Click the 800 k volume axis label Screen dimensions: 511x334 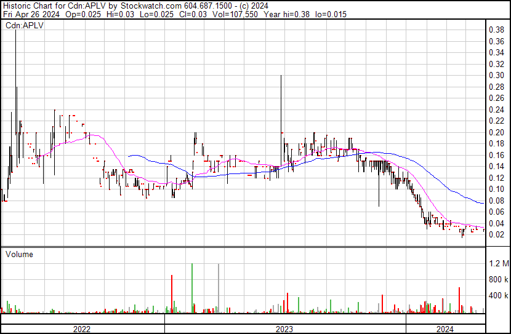[x=499, y=280]
